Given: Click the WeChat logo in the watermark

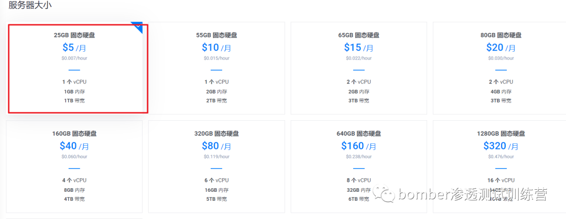Looking at the screenshot, I should [x=384, y=194].
